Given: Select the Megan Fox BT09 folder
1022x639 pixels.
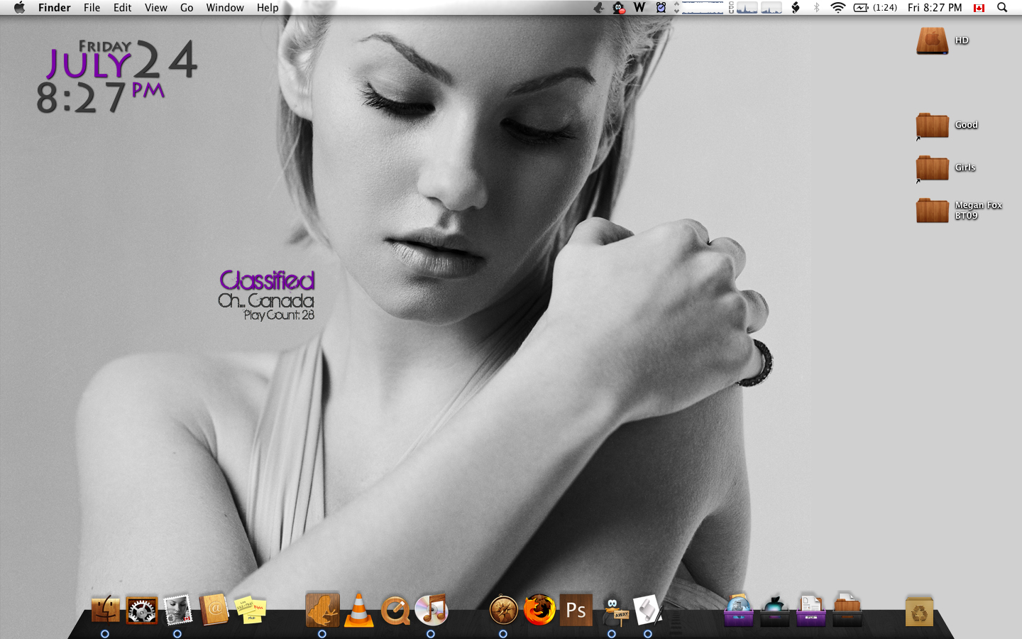Looking at the screenshot, I should (x=932, y=210).
